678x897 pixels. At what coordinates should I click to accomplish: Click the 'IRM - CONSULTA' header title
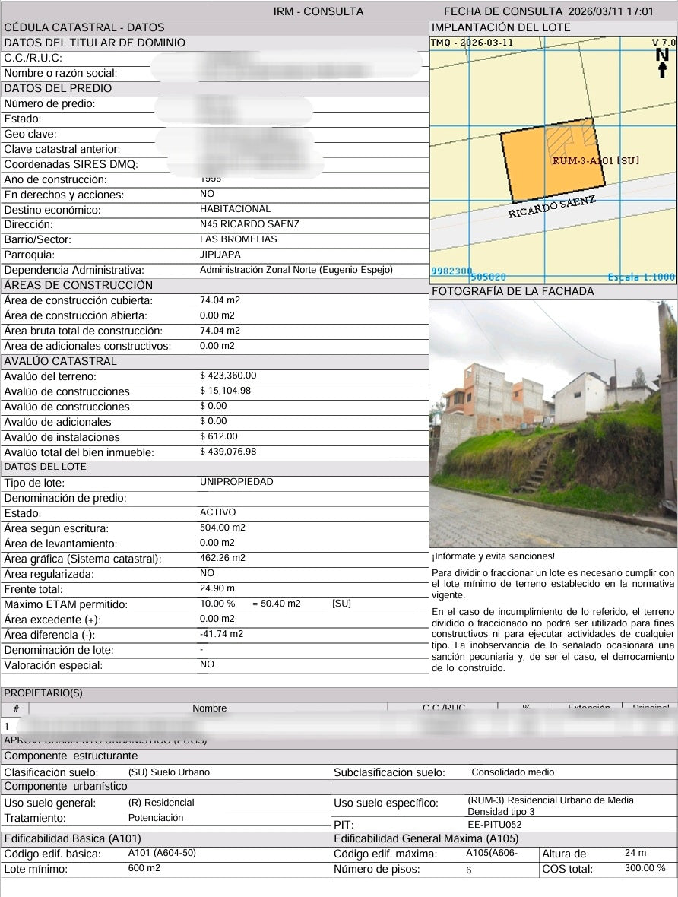click(x=318, y=11)
